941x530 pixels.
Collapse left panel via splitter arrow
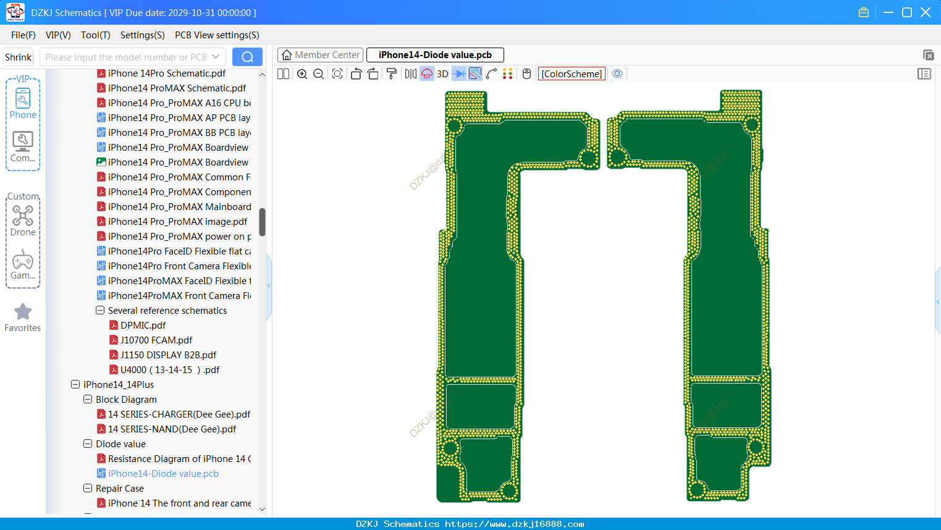(x=269, y=286)
